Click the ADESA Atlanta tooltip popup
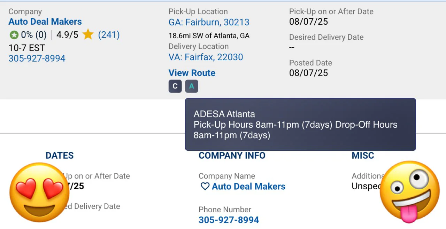 coord(300,124)
